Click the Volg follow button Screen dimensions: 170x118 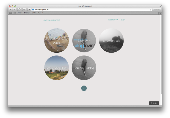(154, 103)
